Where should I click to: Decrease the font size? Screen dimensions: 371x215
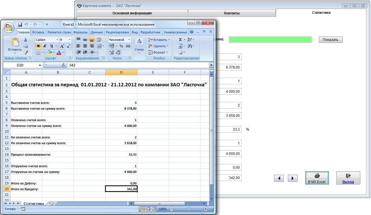tap(69, 46)
